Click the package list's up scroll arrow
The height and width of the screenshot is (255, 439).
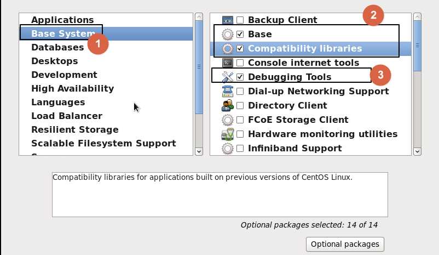[x=417, y=17]
